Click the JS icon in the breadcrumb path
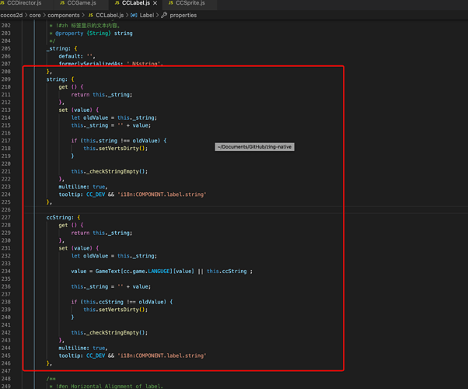Image resolution: width=468 pixels, height=389 pixels. (91, 16)
